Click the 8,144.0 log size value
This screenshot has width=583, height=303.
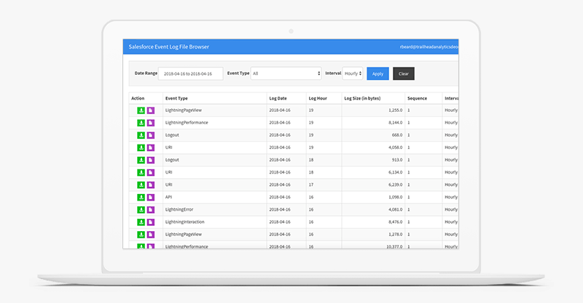[395, 122]
